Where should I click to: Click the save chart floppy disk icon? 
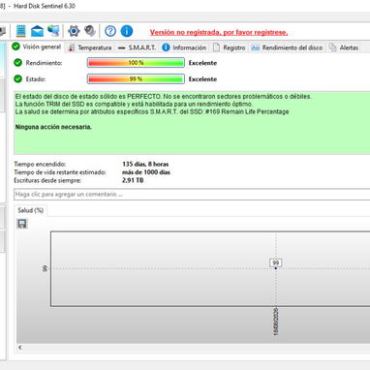22,224
